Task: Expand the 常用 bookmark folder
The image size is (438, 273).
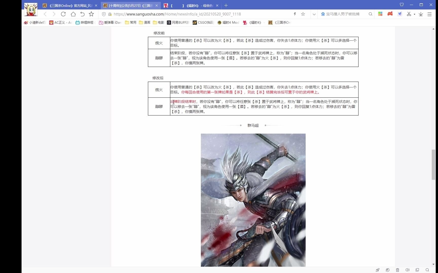Action: tap(131, 22)
